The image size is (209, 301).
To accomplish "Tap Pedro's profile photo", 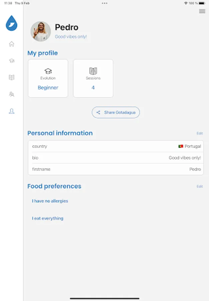I will click(41, 31).
